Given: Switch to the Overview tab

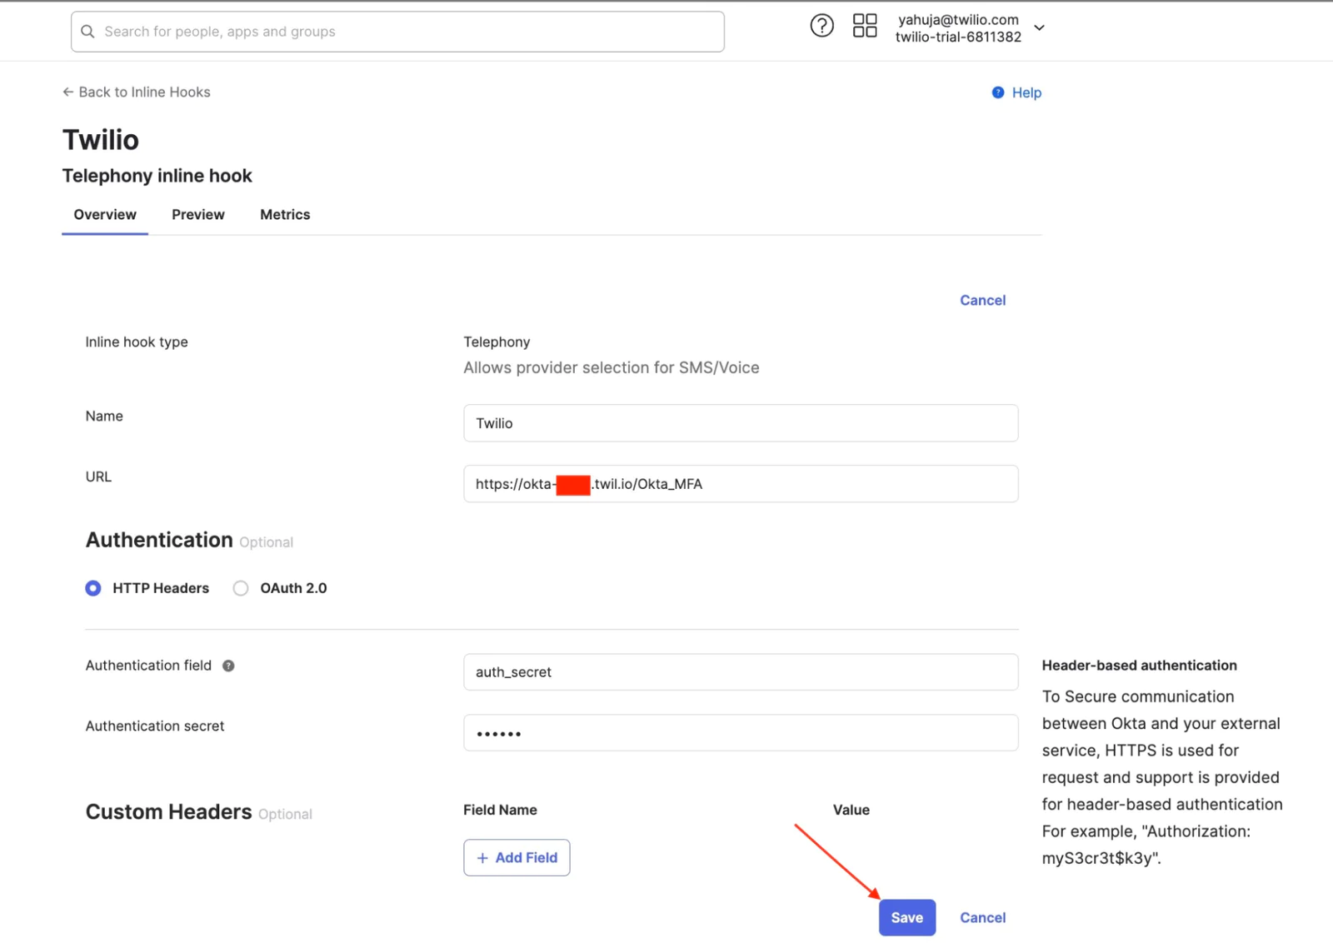Looking at the screenshot, I should (x=105, y=215).
